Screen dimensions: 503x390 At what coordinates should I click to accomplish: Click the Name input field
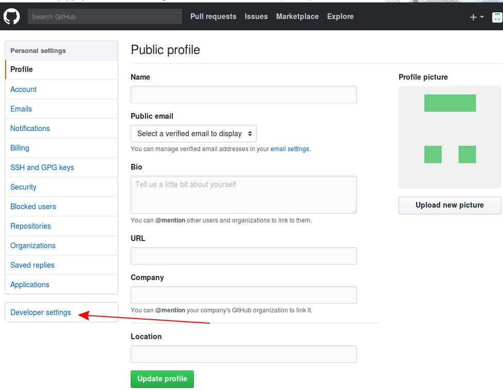coord(244,95)
